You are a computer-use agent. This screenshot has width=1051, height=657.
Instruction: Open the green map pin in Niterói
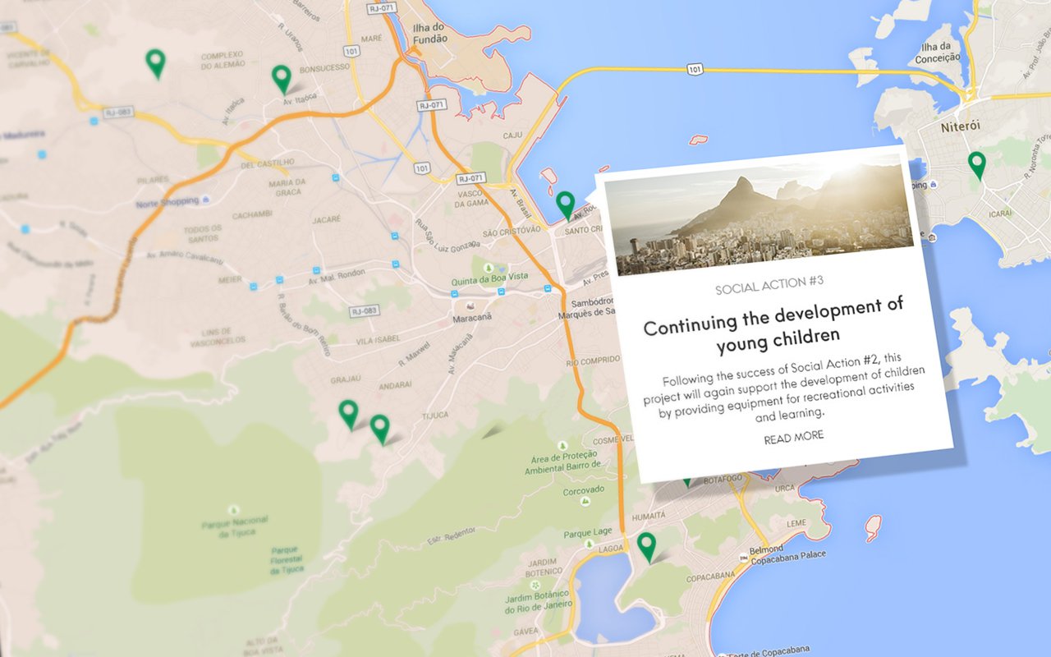coord(976,165)
